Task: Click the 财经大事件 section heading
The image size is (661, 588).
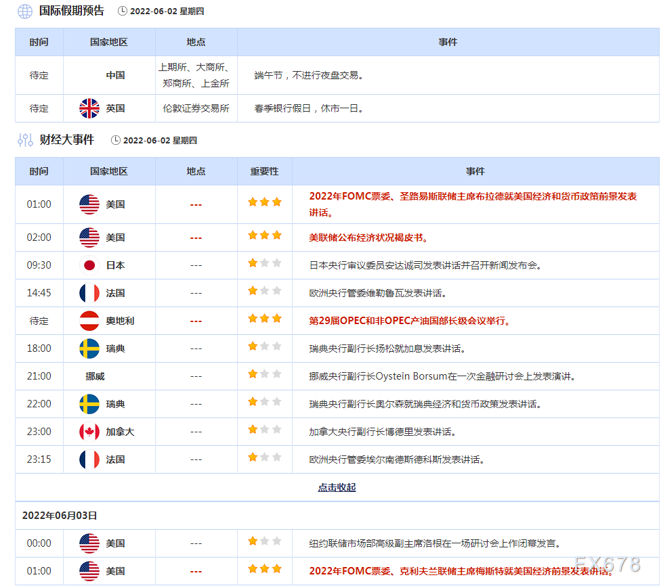Action: tap(66, 140)
